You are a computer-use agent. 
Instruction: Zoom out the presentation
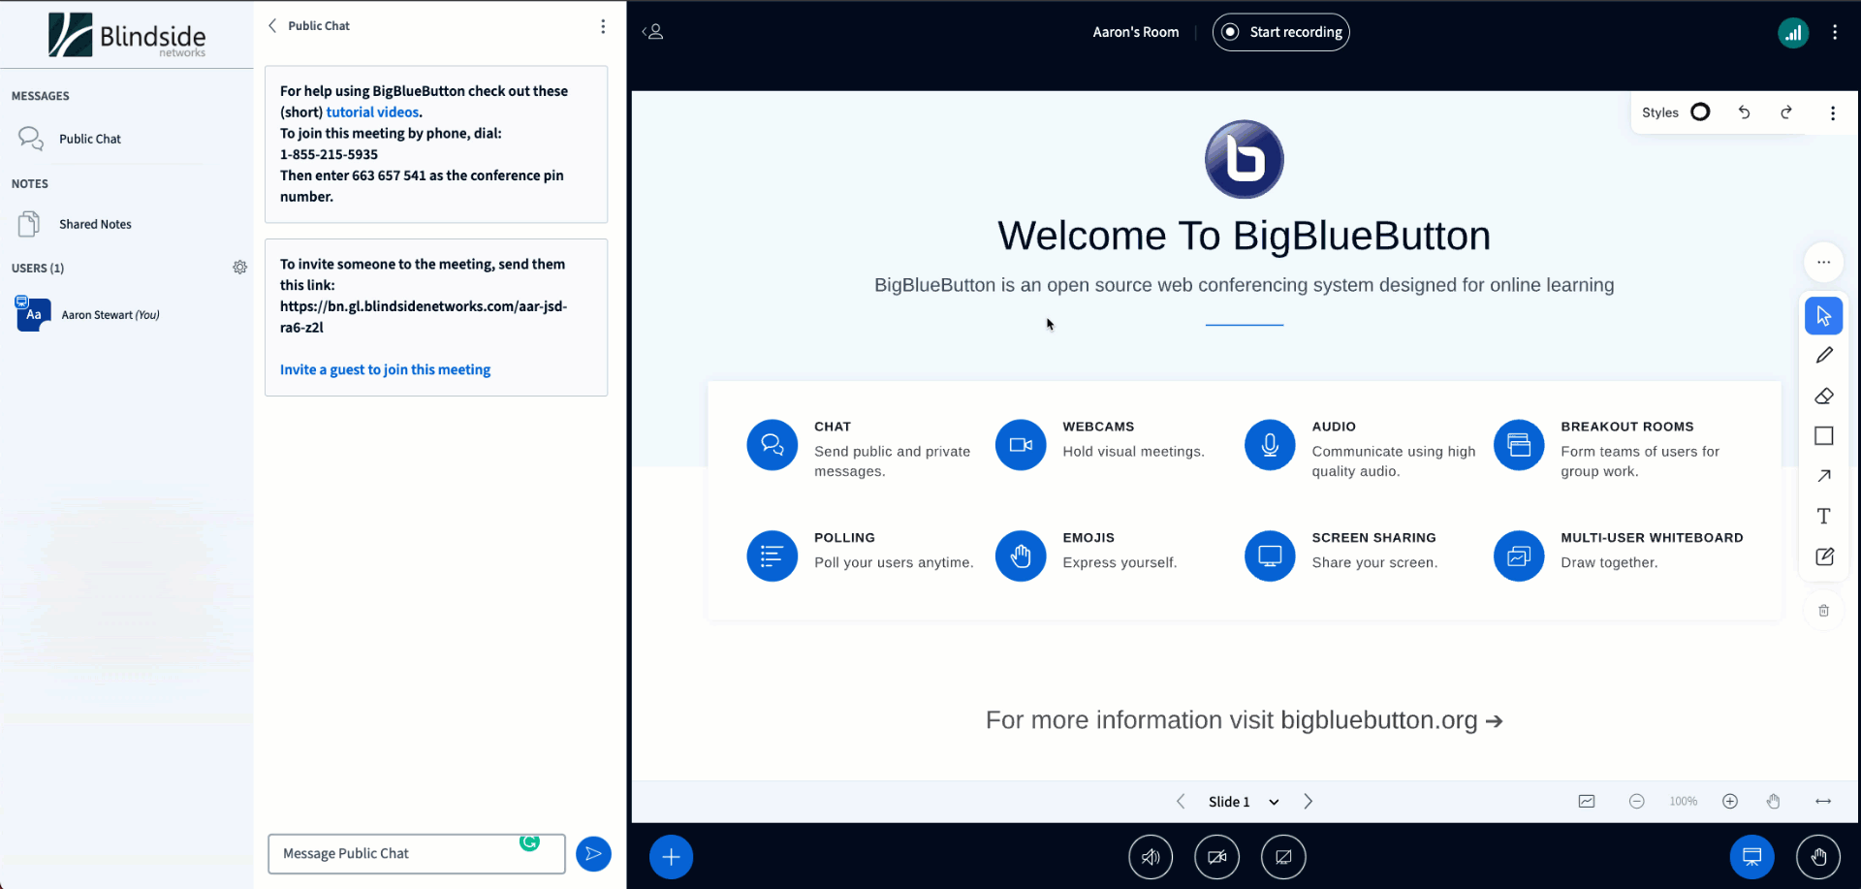pos(1636,802)
